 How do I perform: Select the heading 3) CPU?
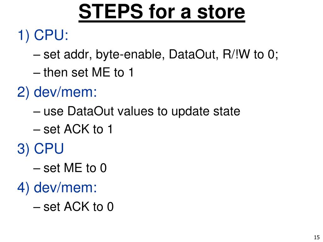(41, 148)
